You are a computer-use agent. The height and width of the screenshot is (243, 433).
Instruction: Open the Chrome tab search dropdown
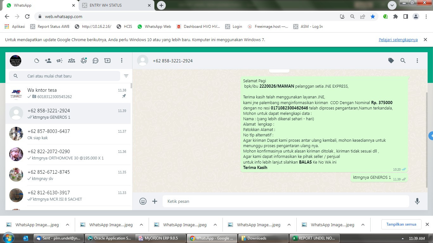[x=392, y=5]
